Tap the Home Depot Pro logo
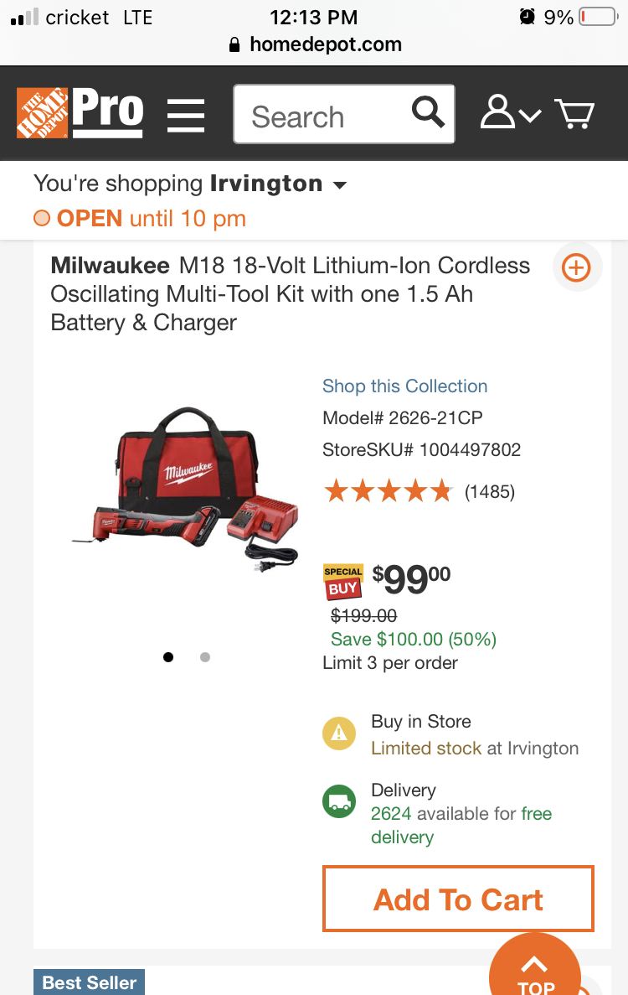 (80, 112)
